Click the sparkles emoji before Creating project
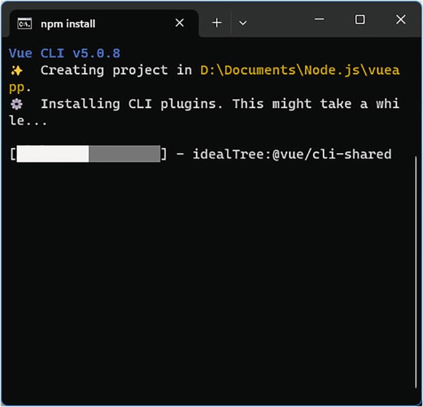Image resolution: width=423 pixels, height=407 pixels. tap(17, 70)
